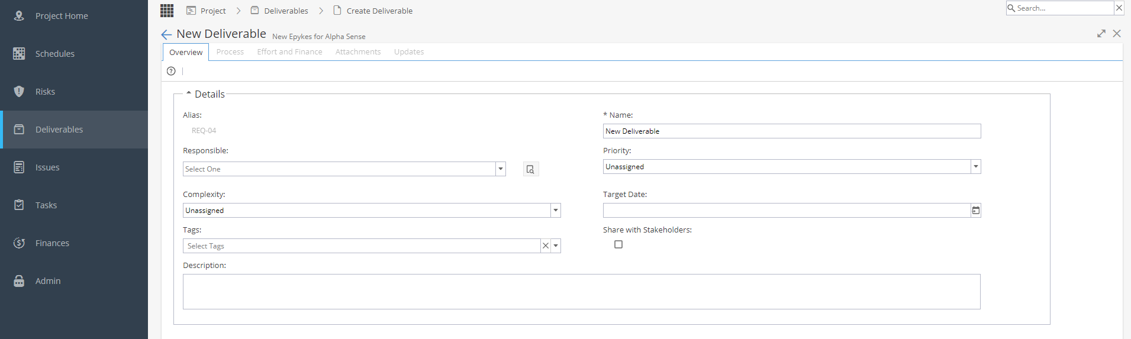Viewport: 1131px width, 339px height.
Task: Clear the search box with X
Action: pos(1119,8)
